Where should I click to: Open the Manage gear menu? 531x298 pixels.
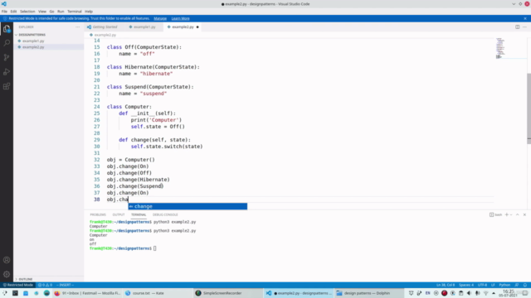point(7,274)
